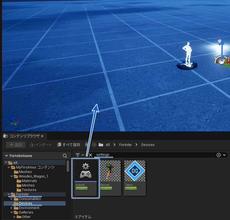Screen dimensions: 230x220
Task: Select the Round Settings device asset
Action: coord(110,178)
